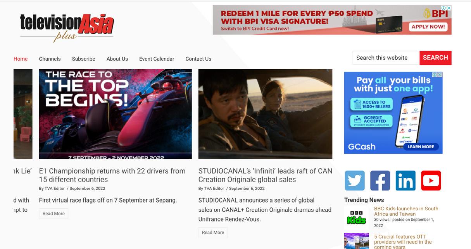Open the LinkedIn social icon
Viewport: 471px width, 249px height.
[405, 180]
